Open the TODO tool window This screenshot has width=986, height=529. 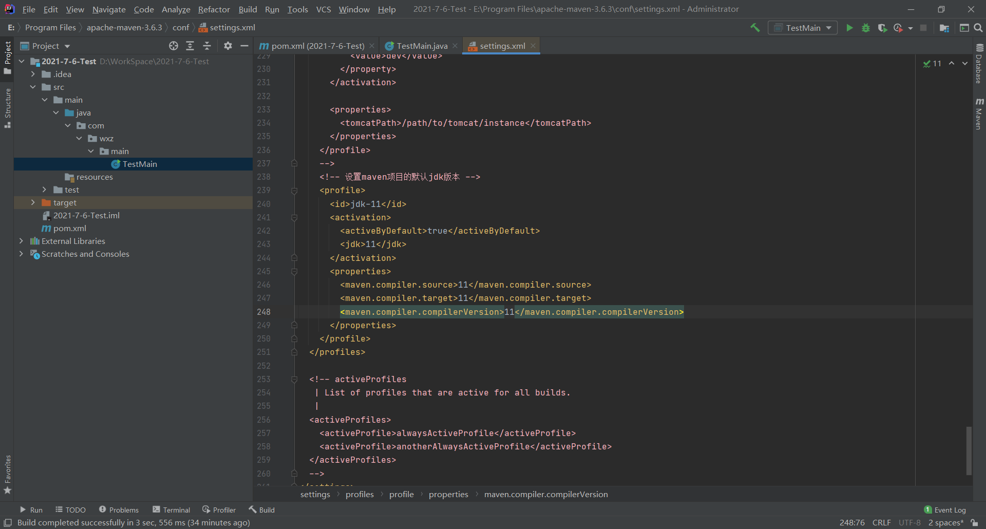tap(71, 509)
